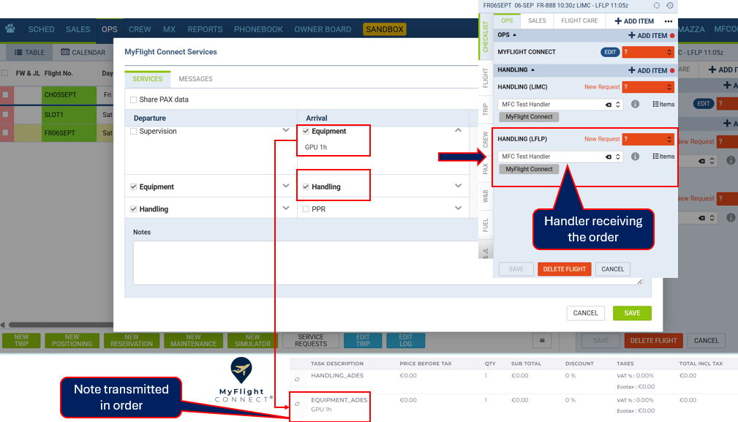738x422 pixels.
Task: Collapse the Arrival Equipment section chevron
Action: [x=459, y=131]
